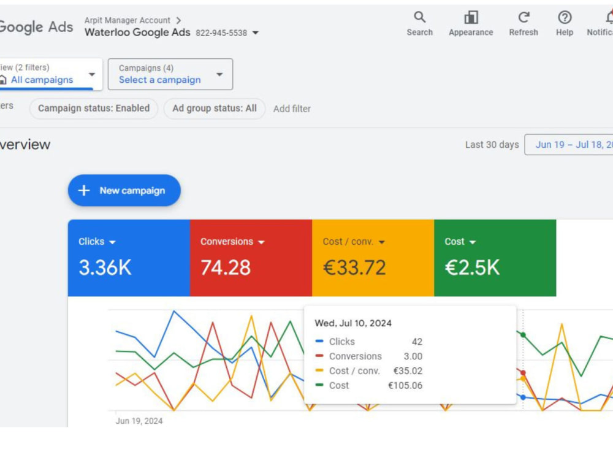Click the home icon beside All campaigns
Viewport: 613px width, 460px height.
(3, 80)
